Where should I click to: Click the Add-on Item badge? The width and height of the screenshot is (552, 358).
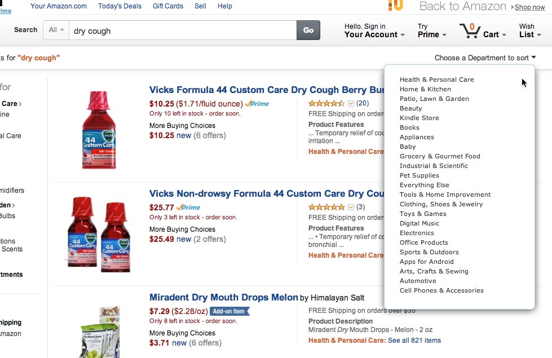point(229,311)
